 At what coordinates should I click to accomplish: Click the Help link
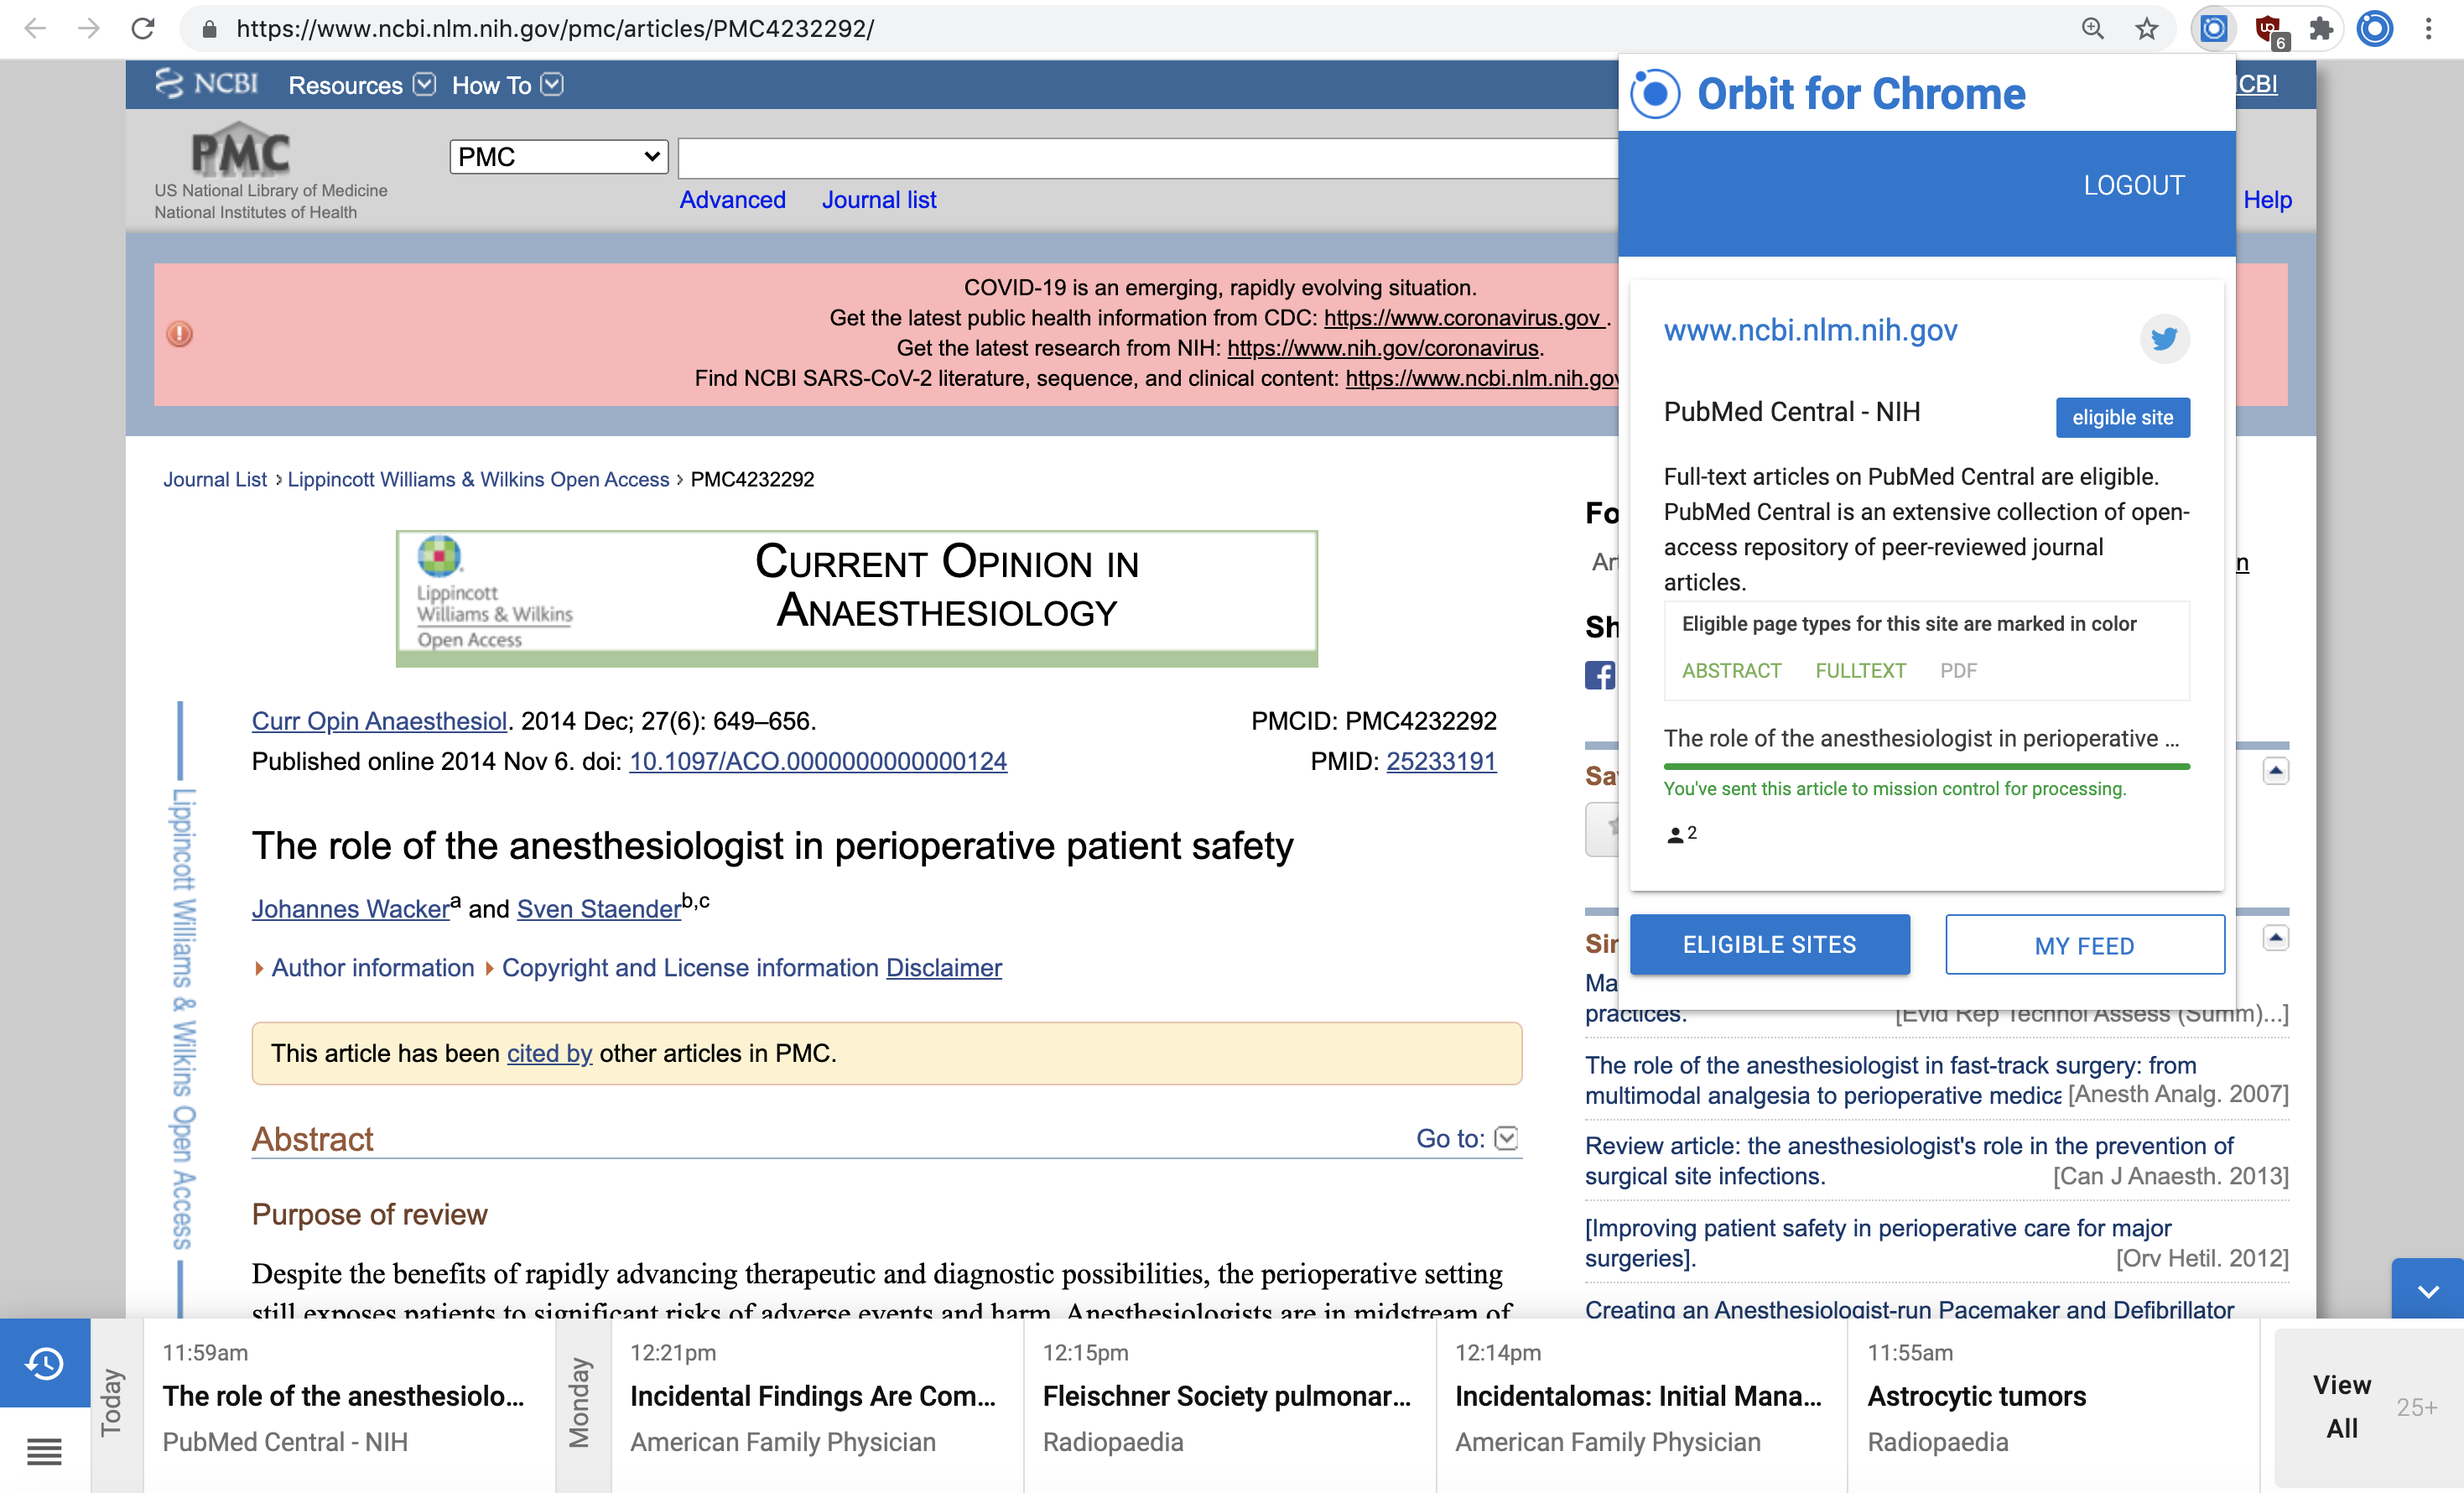(x=2267, y=200)
